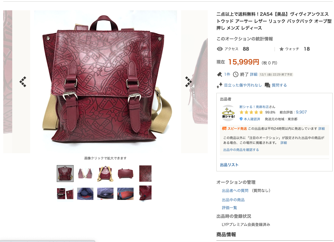Open 質問する link
Screen dimensions: 334x242
279,85
